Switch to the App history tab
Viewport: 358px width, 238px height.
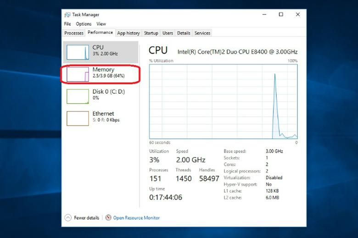129,33
